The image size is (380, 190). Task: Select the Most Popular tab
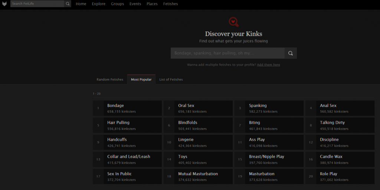click(x=141, y=80)
